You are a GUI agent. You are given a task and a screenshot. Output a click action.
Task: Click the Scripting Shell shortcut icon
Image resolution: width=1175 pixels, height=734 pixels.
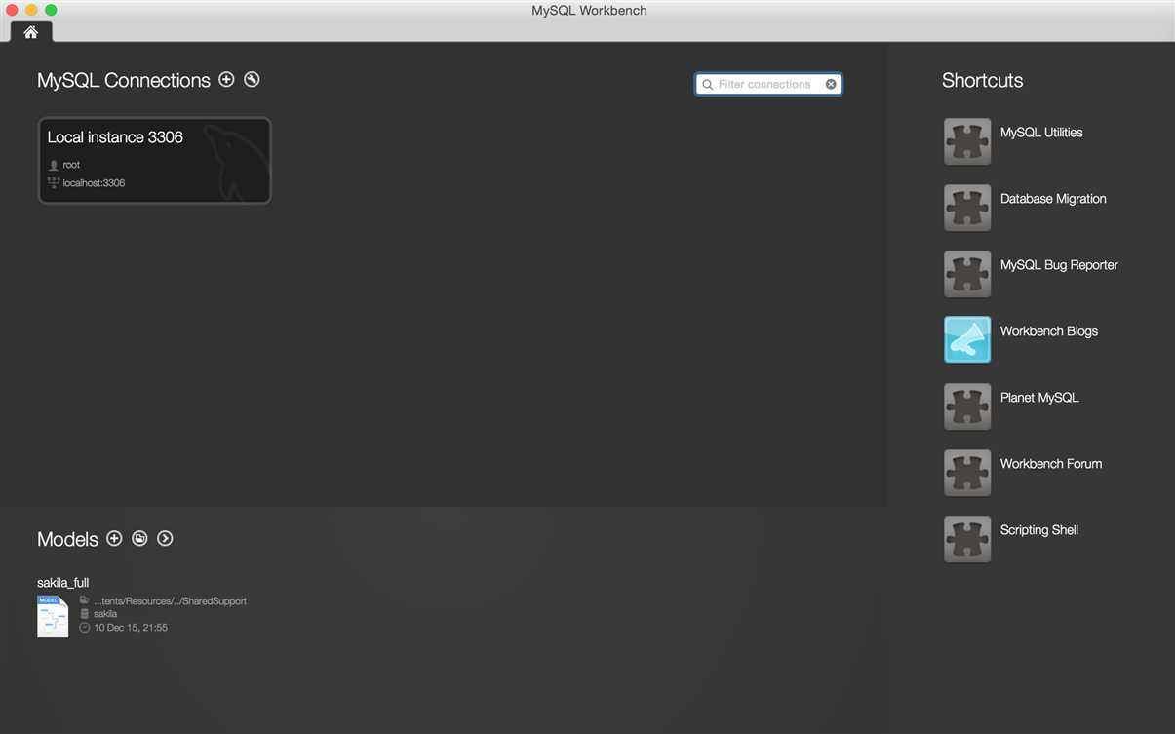tap(967, 539)
